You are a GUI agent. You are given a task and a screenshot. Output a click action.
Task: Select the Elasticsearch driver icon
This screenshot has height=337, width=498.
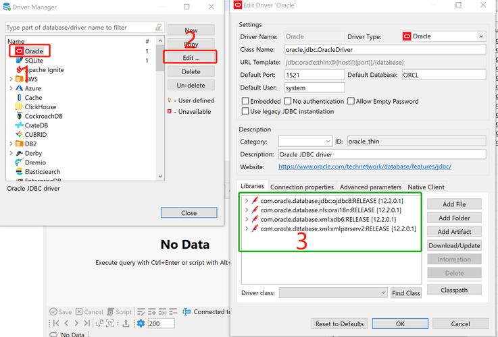pos(19,172)
